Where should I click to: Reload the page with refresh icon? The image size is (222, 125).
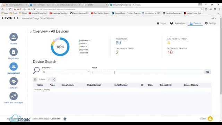(x=10, y=9)
